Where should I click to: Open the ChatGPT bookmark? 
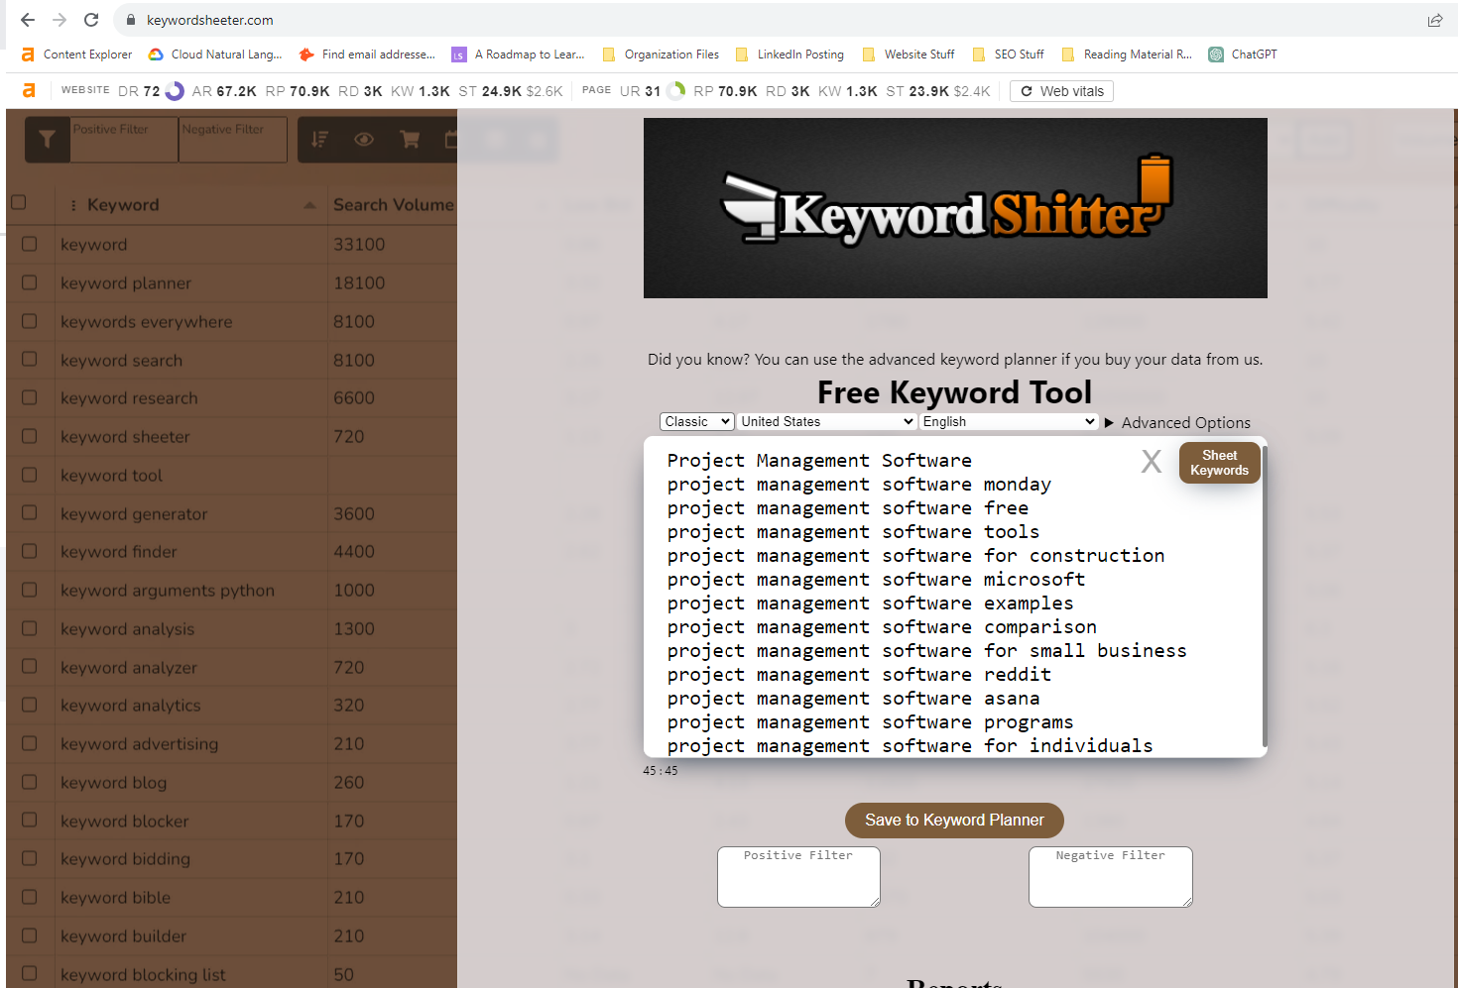1243,55
